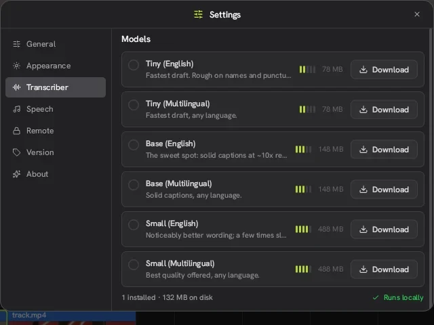Image resolution: width=434 pixels, height=325 pixels.
Task: Click the Runs locally status text
Action: point(403,298)
